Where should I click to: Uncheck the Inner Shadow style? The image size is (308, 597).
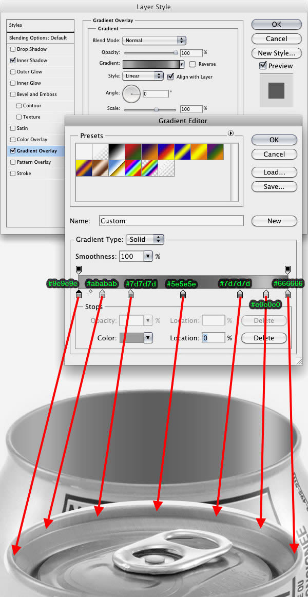[13, 60]
